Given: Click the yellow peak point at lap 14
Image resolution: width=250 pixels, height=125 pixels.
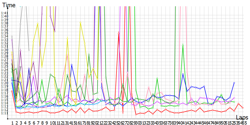Looking at the screenshot, I should [67, 38].
